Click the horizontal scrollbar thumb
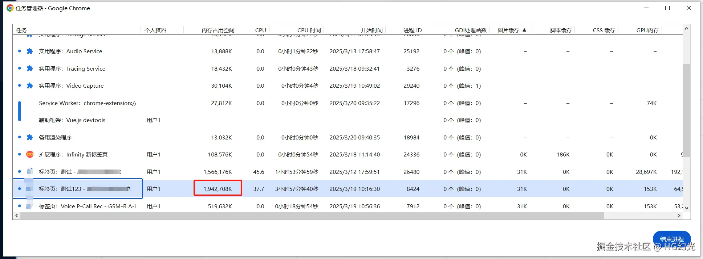703x259 pixels. [x=312, y=216]
